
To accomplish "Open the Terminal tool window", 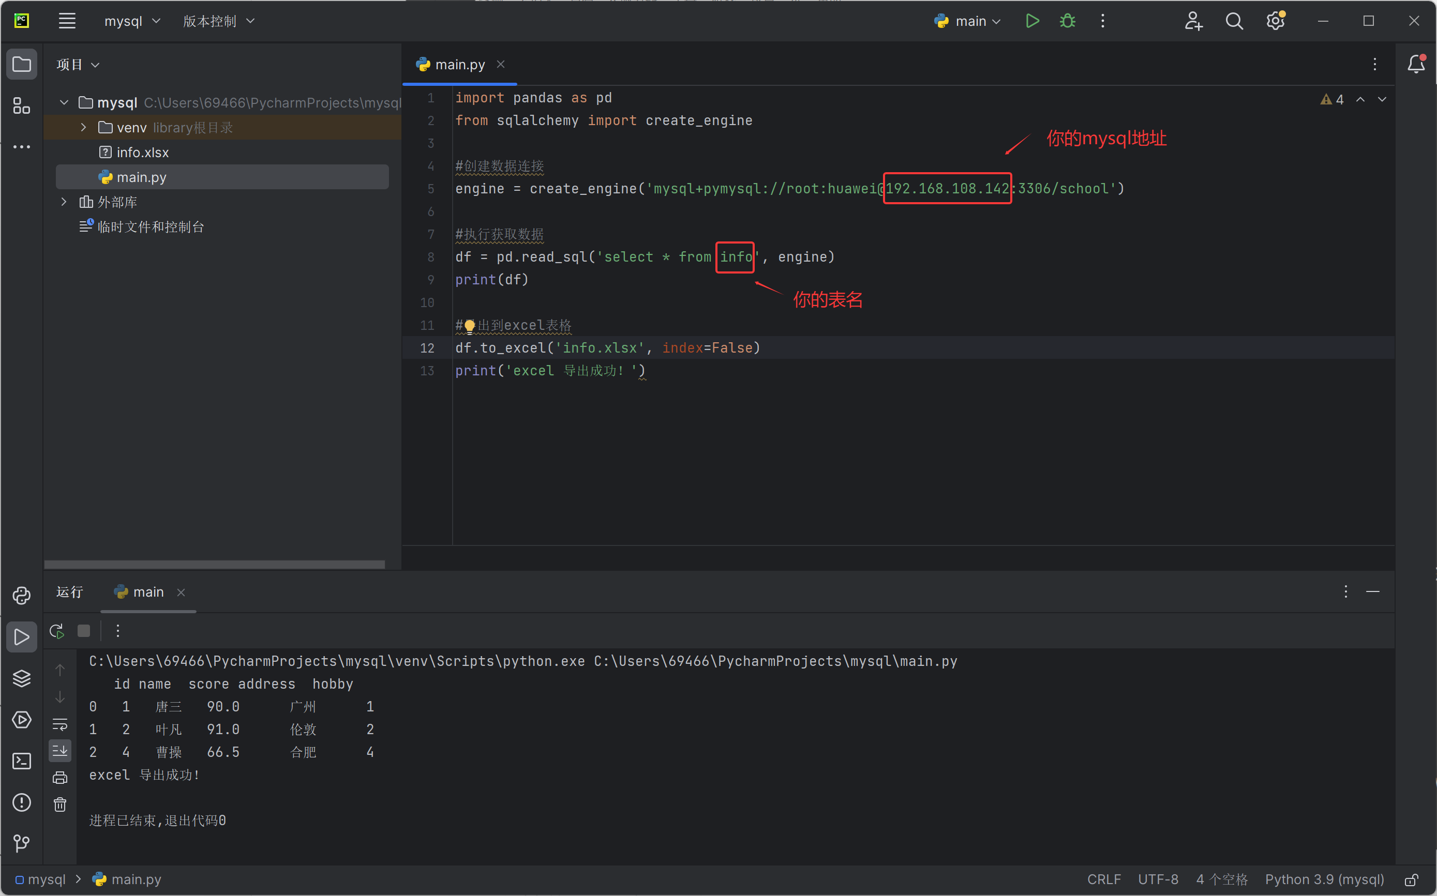I will (x=22, y=761).
